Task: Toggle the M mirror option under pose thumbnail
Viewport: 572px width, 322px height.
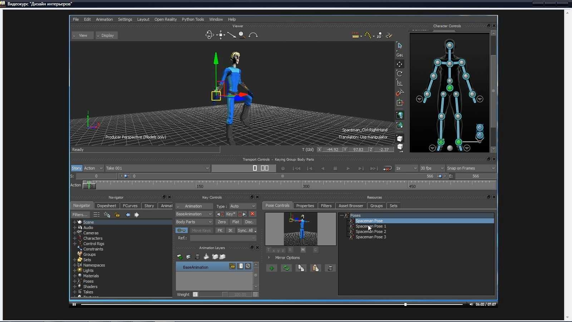Action: click(x=303, y=250)
